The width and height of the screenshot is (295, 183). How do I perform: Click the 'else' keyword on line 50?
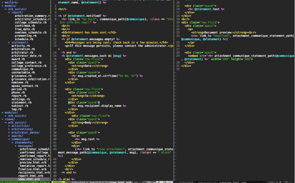point(66,180)
